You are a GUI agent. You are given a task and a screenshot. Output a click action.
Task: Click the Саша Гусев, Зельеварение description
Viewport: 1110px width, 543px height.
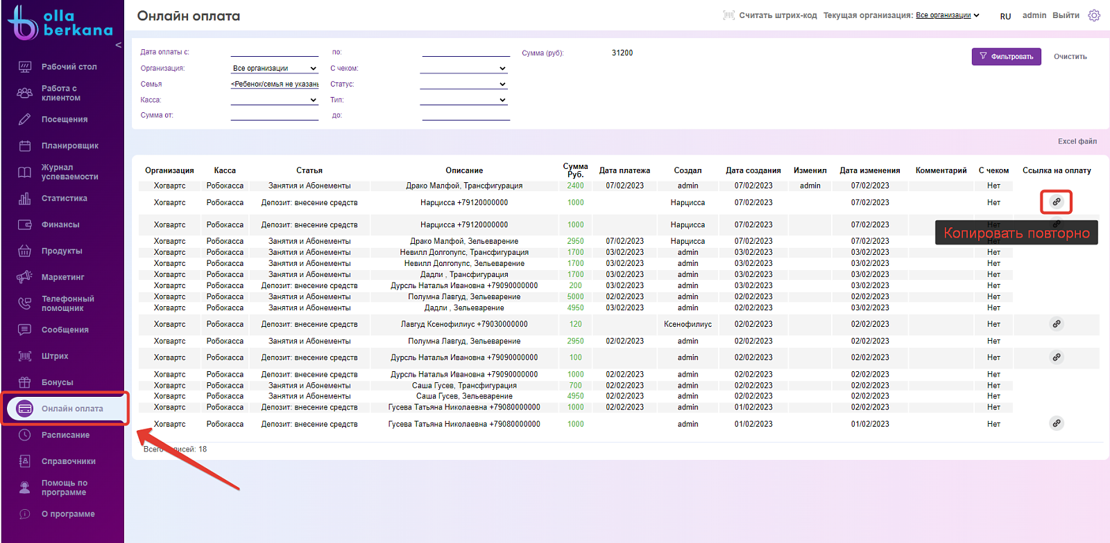[x=464, y=396]
